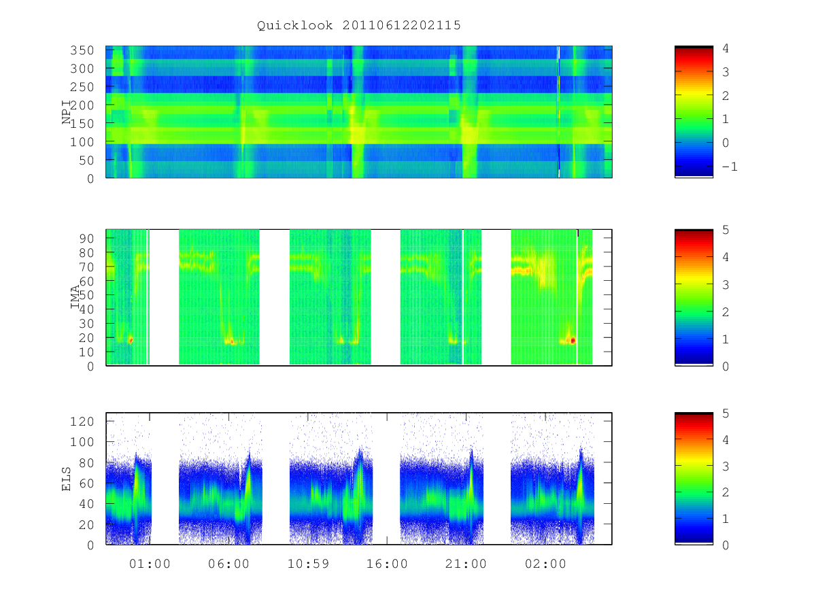The height and width of the screenshot is (612, 816).
Task: Select the IMA color scale bar
Action: pos(694,298)
